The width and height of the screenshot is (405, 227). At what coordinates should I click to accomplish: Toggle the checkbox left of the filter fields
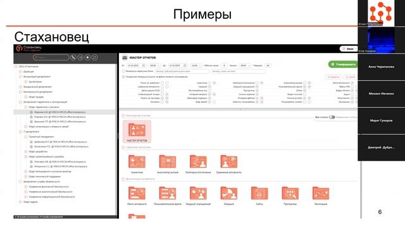pyautogui.click(x=123, y=71)
